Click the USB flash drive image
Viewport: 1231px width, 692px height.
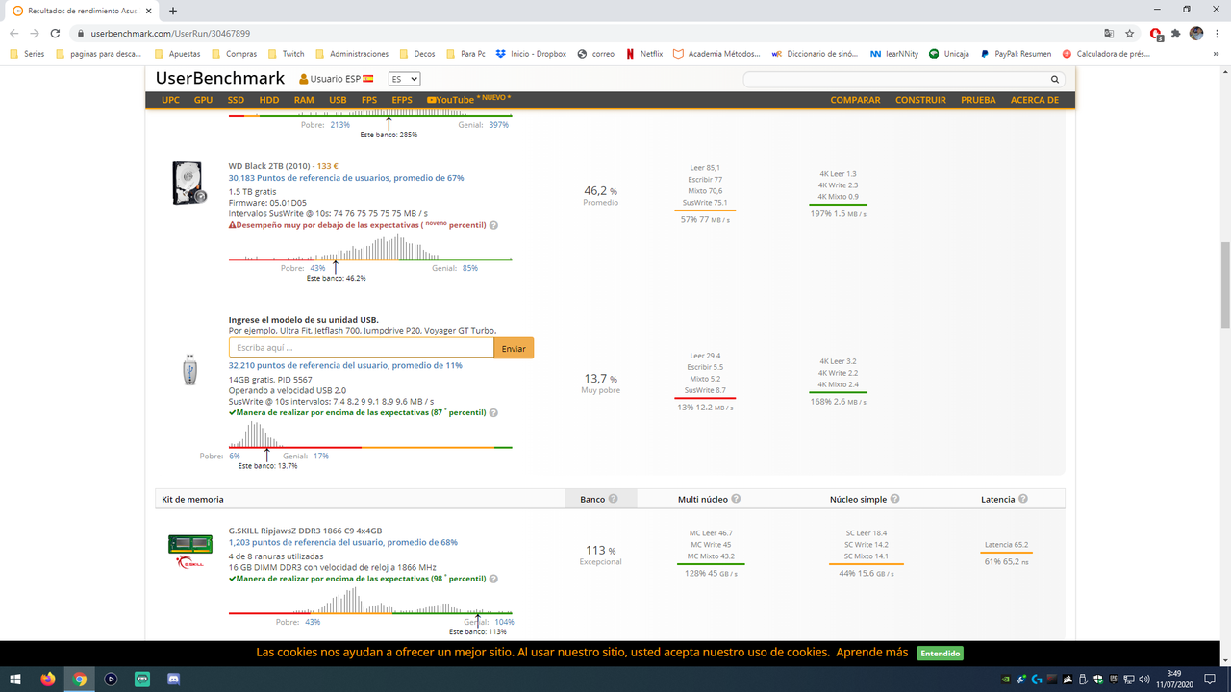pos(190,371)
